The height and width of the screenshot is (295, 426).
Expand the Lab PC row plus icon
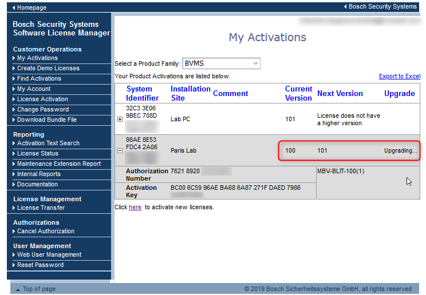tap(120, 119)
